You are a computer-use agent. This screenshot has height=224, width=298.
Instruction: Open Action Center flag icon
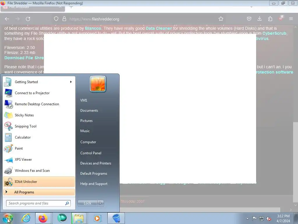(254, 218)
